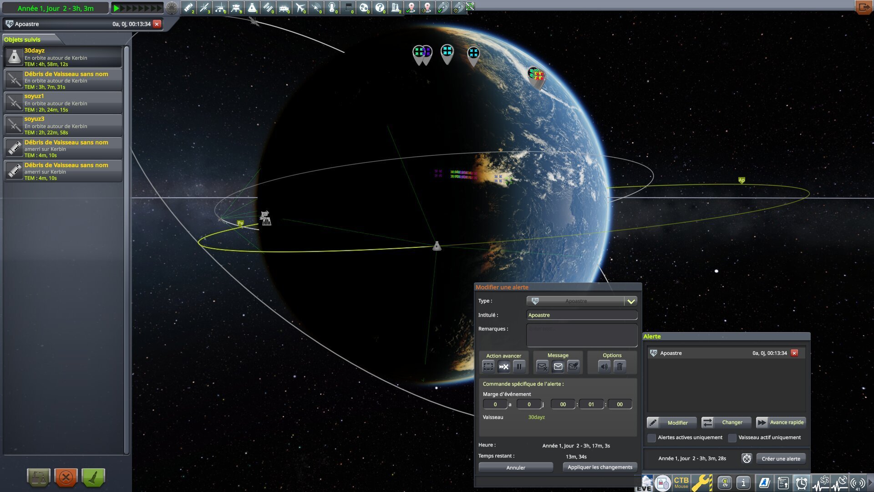Select the soyuz3 vessel entry
The height and width of the screenshot is (492, 874).
coord(63,125)
